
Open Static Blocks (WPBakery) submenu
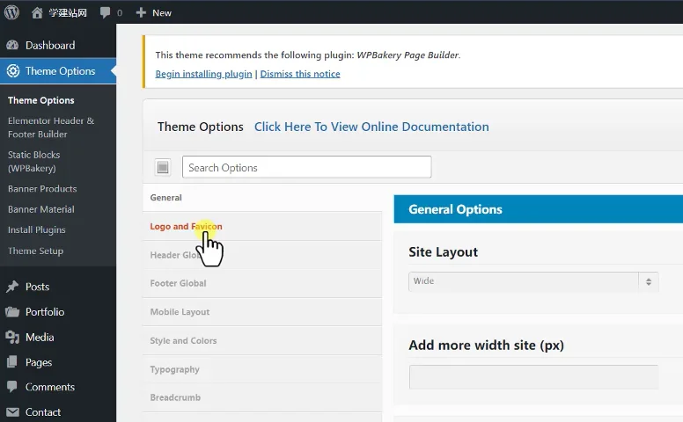click(34, 162)
